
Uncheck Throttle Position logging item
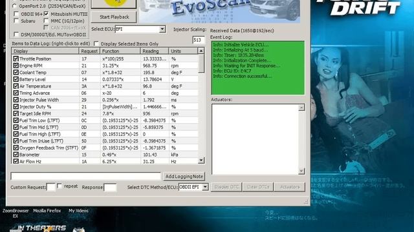16,59
